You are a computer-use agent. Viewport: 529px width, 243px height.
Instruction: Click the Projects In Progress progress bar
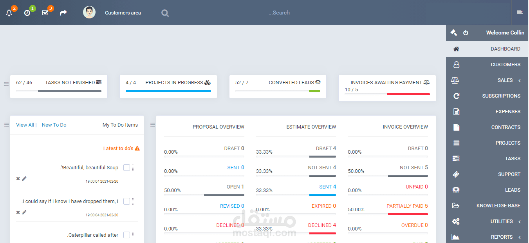pyautogui.click(x=168, y=91)
